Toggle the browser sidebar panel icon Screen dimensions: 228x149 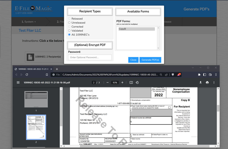[205, 74]
